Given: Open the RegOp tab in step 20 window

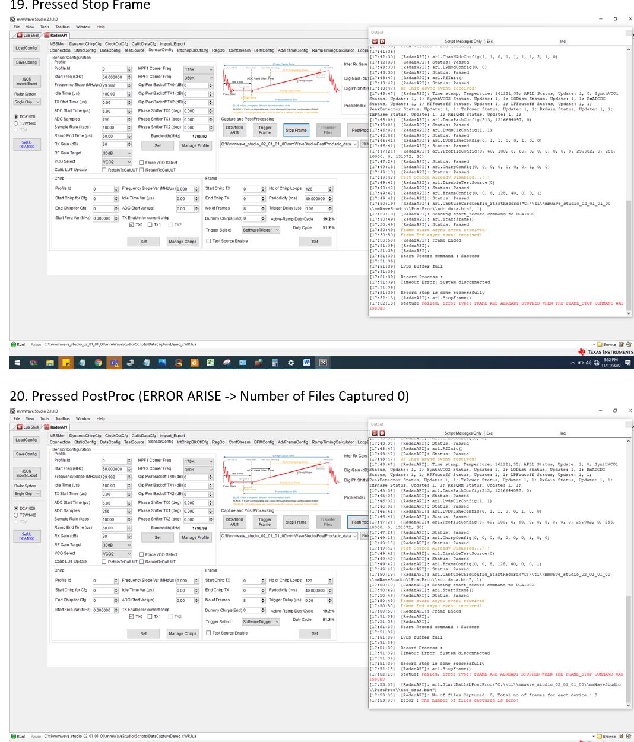Looking at the screenshot, I should coord(218,442).
